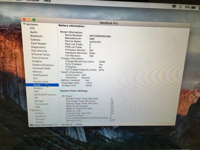The width and height of the screenshot is (200, 150).
Task: Select Card Reader in the sidebar
Action: 38,43
